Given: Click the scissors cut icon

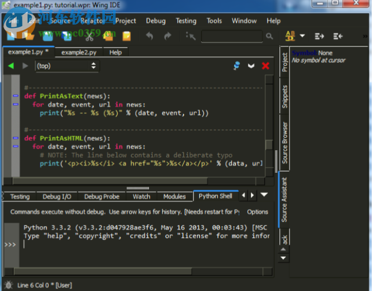Looking at the screenshot, I should [89, 37].
